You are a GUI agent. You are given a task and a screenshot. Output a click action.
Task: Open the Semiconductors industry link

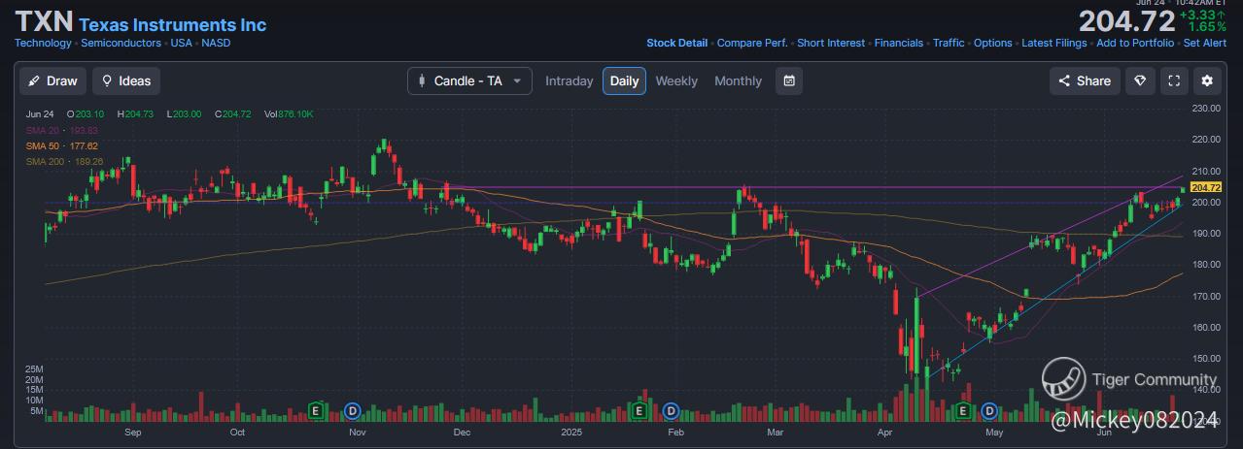point(121,44)
